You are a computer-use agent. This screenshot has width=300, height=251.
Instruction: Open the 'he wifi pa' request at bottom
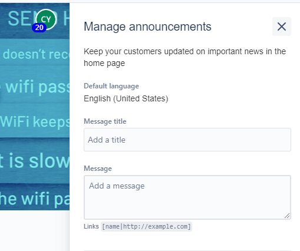point(35,199)
